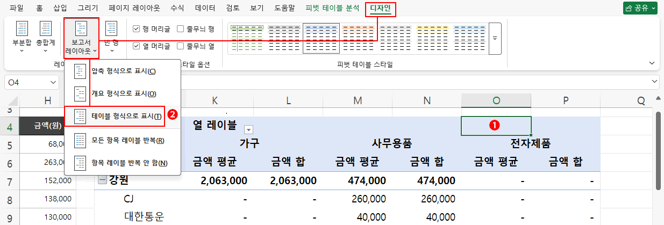This screenshot has height=225, width=664.
Task: Choose 압축 형식으로 표시 compact form
Action: 123,71
